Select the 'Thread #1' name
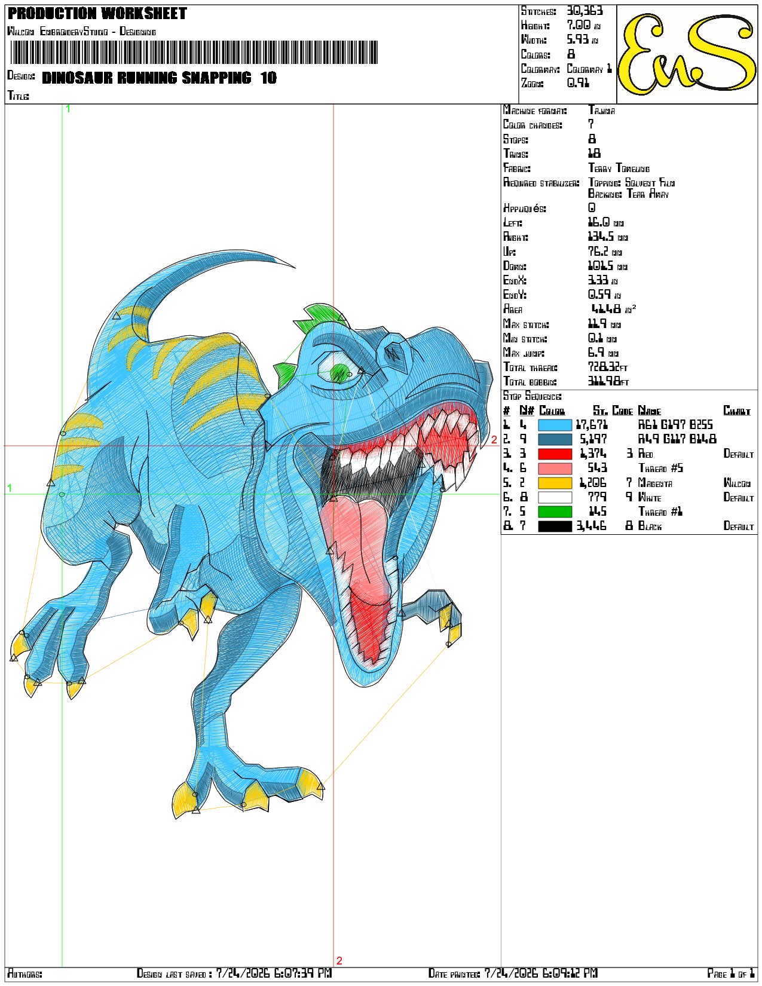 (660, 512)
